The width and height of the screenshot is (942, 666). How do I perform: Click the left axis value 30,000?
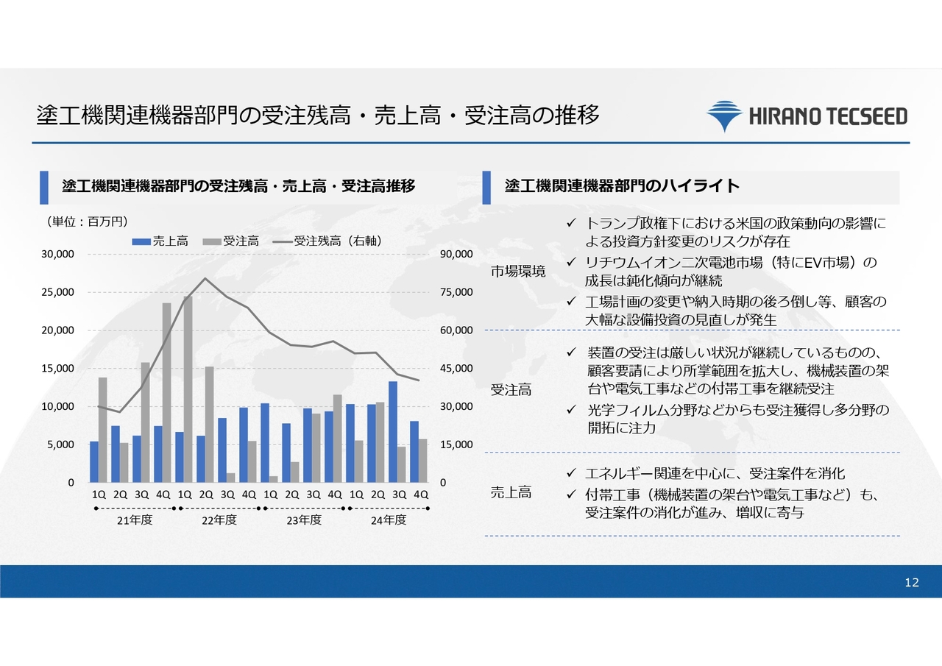(x=57, y=254)
